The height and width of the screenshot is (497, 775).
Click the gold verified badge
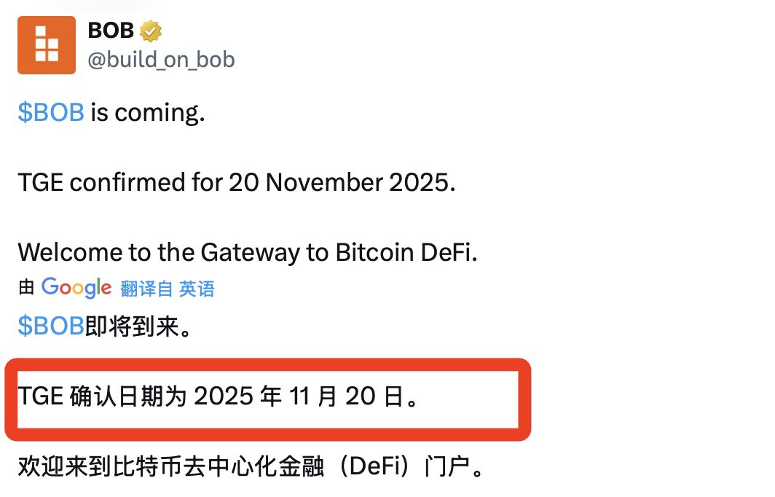pos(151,31)
